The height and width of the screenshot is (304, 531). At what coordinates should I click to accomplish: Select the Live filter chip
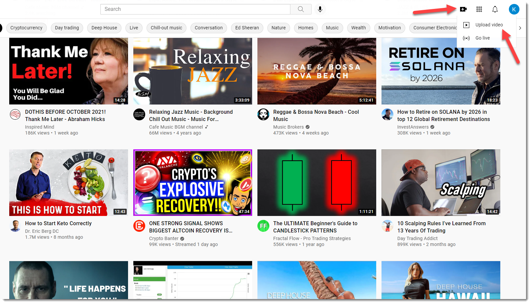[134, 28]
